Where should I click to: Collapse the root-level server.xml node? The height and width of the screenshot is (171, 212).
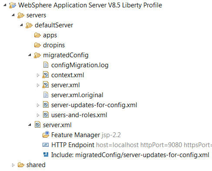pos(30,125)
